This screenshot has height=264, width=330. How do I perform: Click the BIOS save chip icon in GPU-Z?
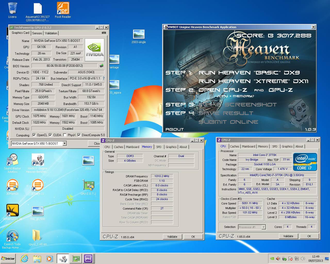click(x=102, y=66)
